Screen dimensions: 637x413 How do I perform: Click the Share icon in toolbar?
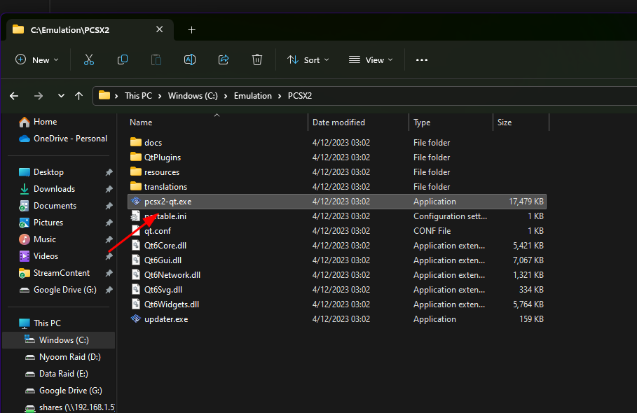tap(224, 60)
